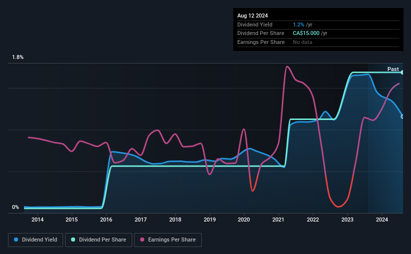
Task: Click the red trough of Earnings Per Share line
Action: point(338,206)
